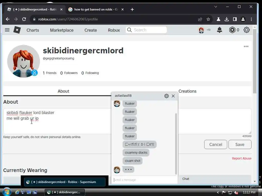Click the page vertical scrollbar thumb

pos(255,61)
